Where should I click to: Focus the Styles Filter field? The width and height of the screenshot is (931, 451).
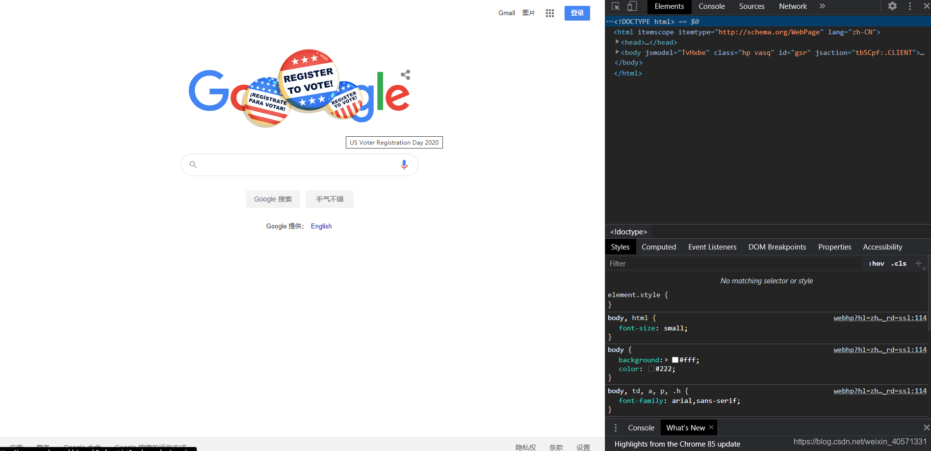click(734, 264)
